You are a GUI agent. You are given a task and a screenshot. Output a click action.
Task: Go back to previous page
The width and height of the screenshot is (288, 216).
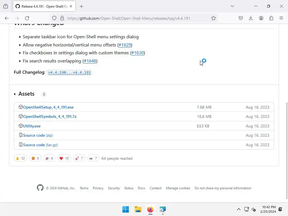[x=7, y=18]
